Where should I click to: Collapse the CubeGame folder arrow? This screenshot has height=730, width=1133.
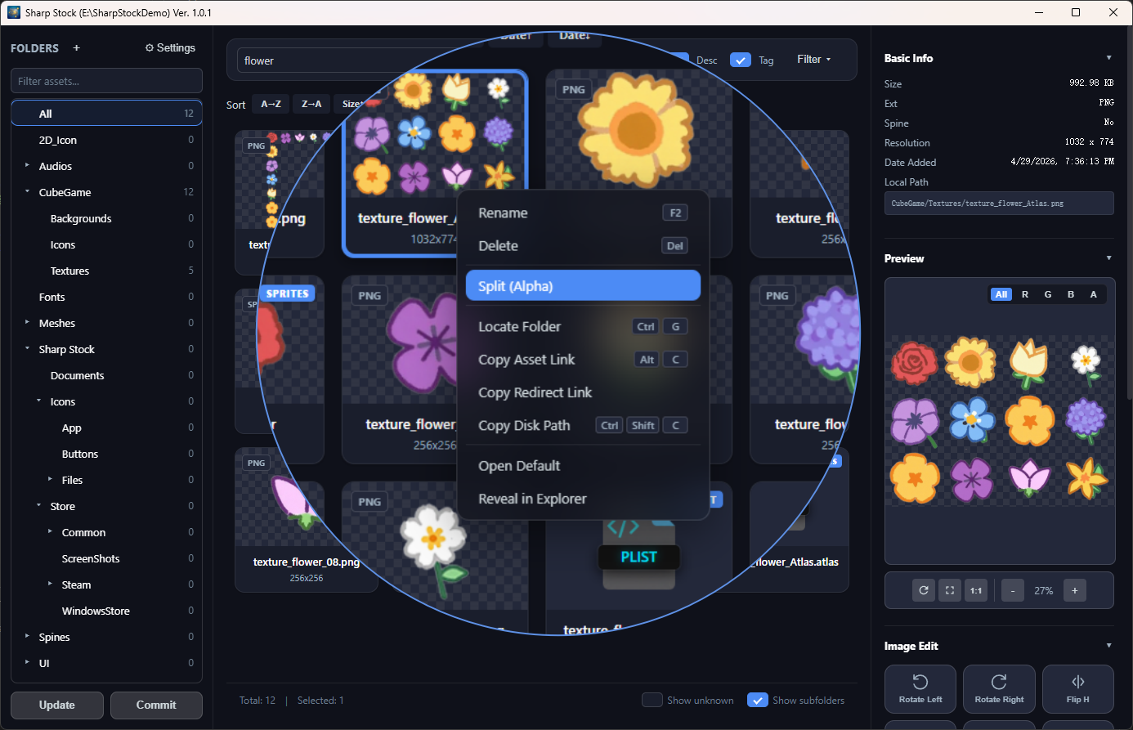coord(27,192)
